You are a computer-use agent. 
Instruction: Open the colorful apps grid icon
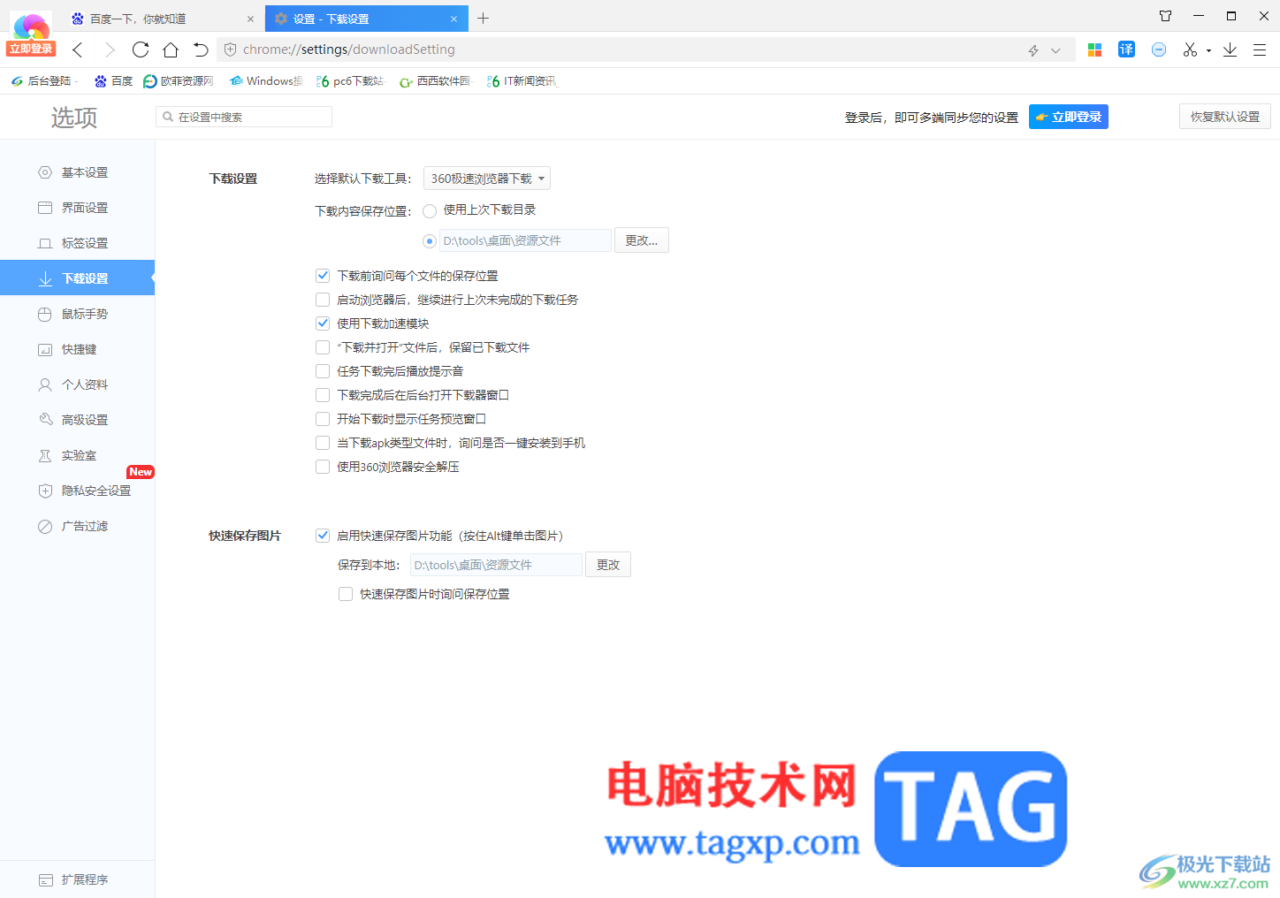1094,49
